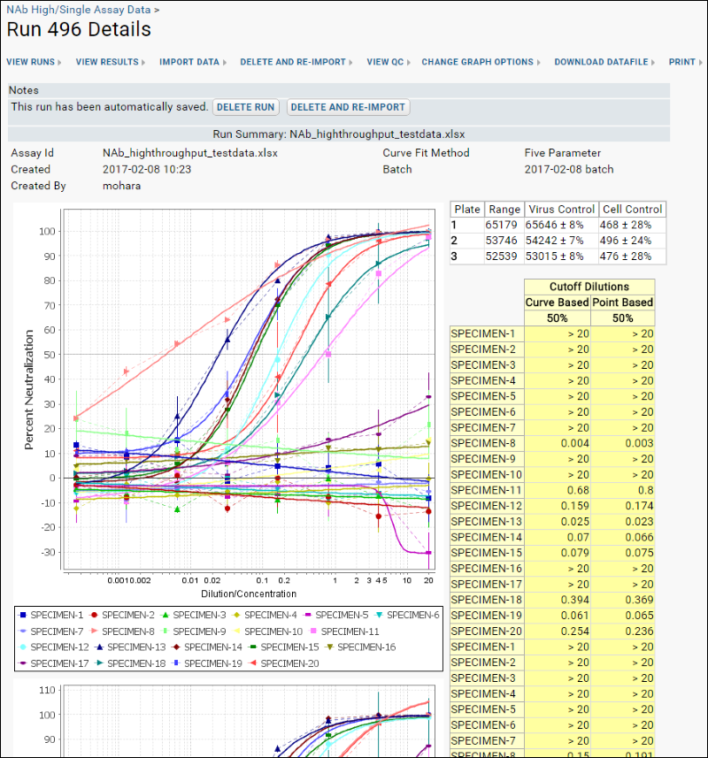Click the Range value 52539
This screenshot has width=708, height=758.
tap(502, 256)
